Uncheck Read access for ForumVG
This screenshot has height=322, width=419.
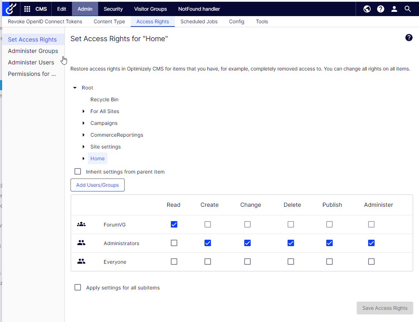coord(174,224)
